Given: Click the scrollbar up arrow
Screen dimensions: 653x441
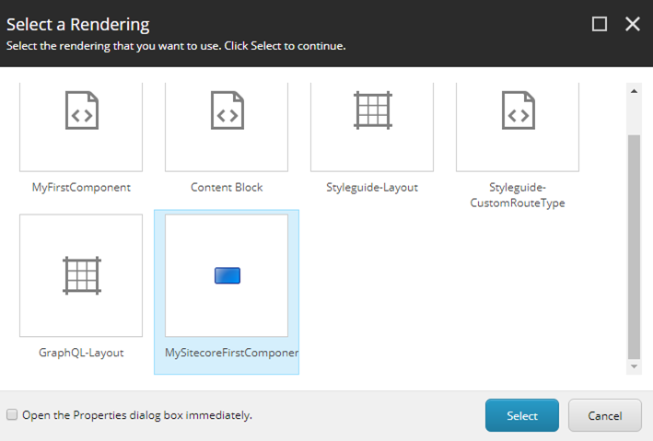Looking at the screenshot, I should 634,91.
